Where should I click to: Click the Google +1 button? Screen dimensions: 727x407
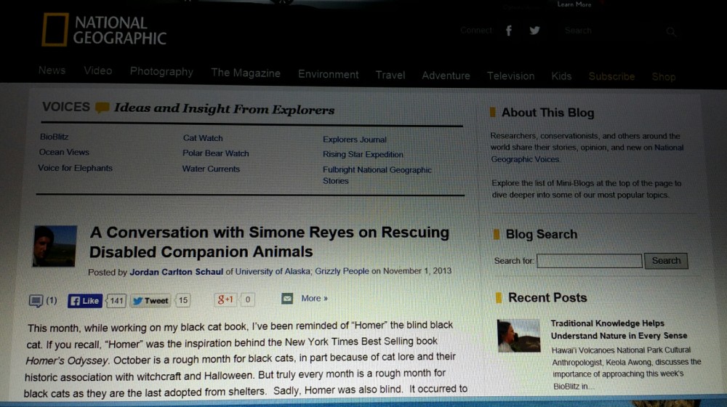[x=225, y=300]
